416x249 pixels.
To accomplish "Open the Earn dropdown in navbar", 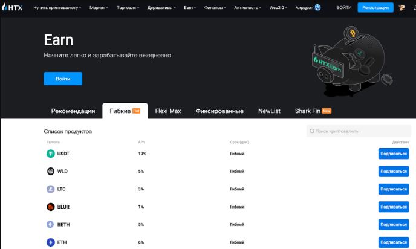I will (x=190, y=8).
